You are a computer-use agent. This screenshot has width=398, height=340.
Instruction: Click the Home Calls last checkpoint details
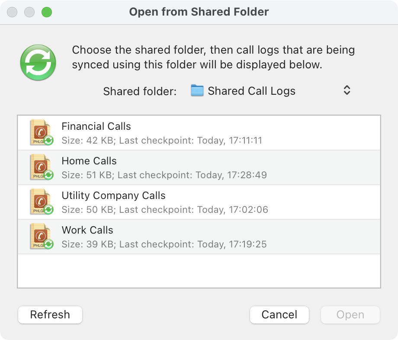click(x=164, y=175)
